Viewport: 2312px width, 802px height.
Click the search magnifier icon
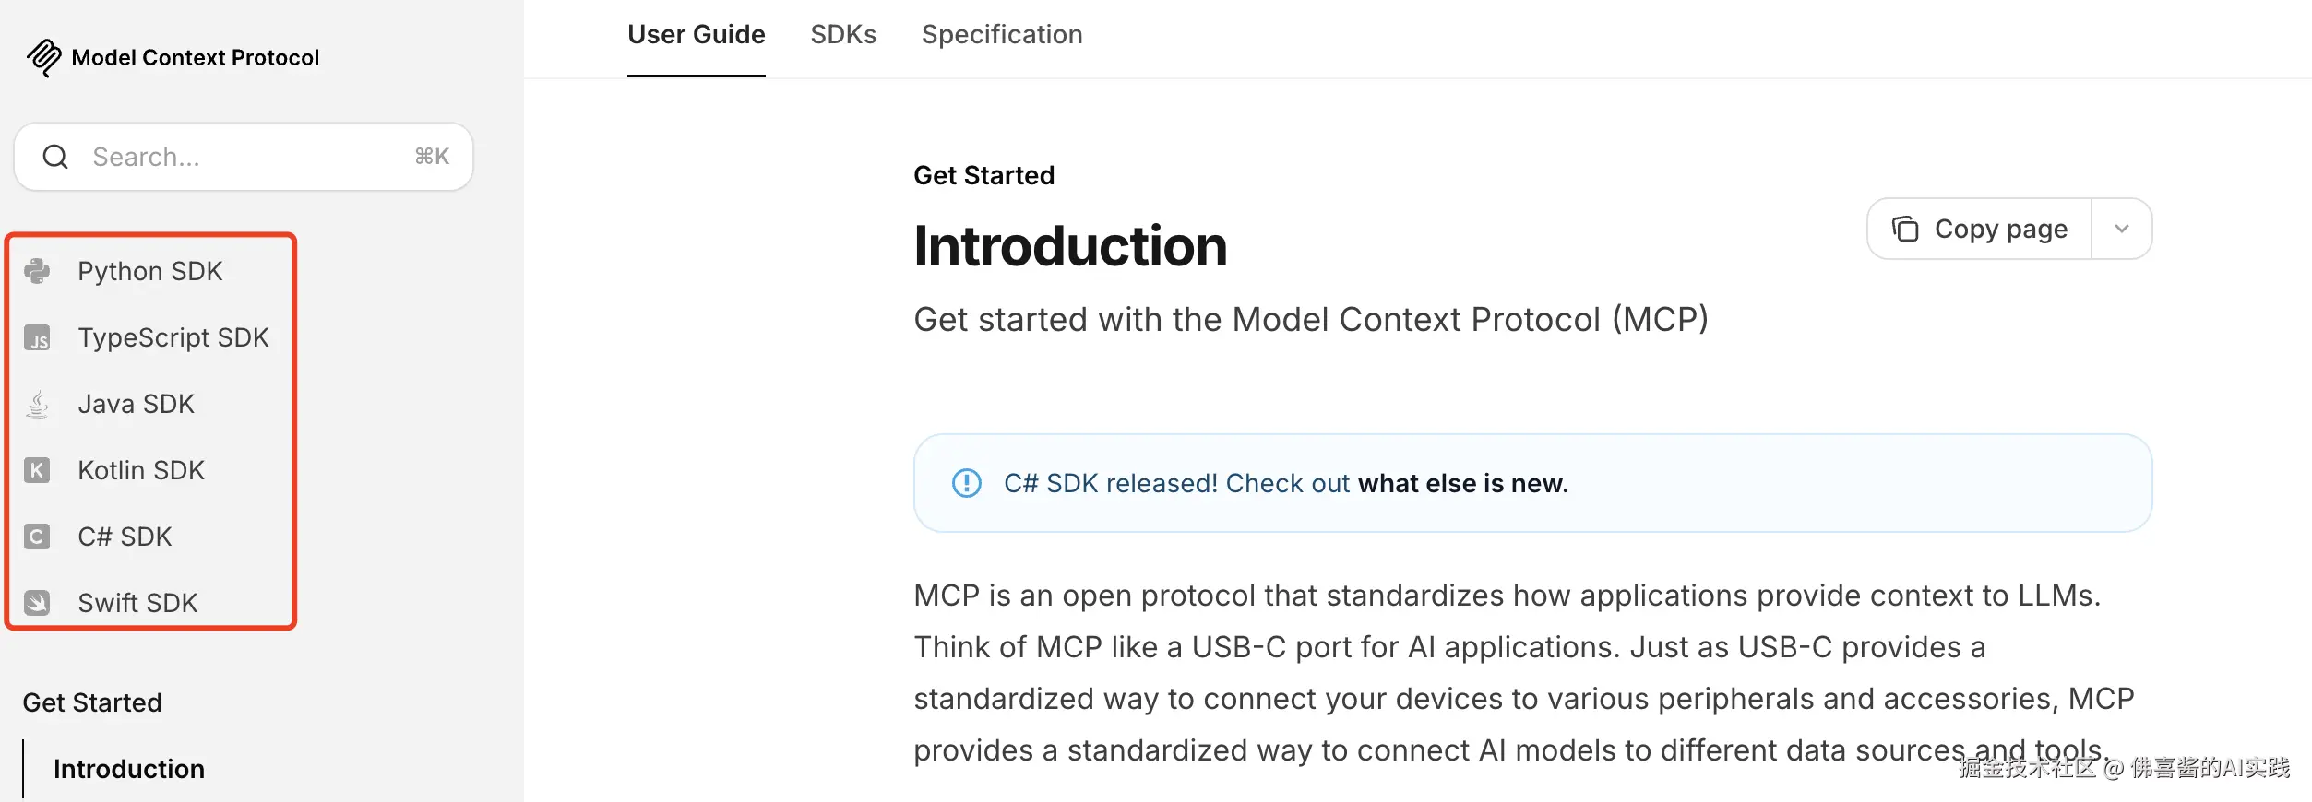pyautogui.click(x=55, y=157)
